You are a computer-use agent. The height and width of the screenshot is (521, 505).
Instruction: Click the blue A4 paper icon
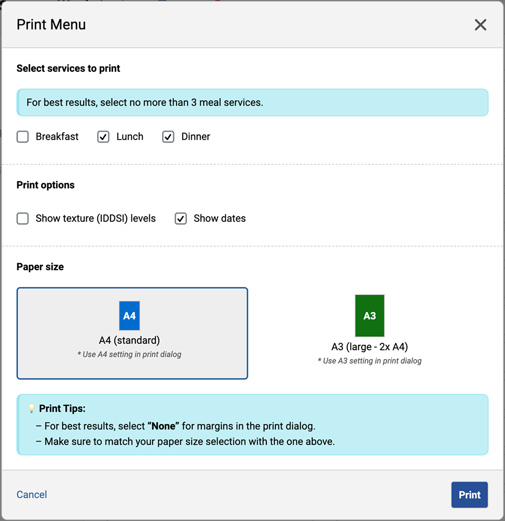tap(129, 316)
